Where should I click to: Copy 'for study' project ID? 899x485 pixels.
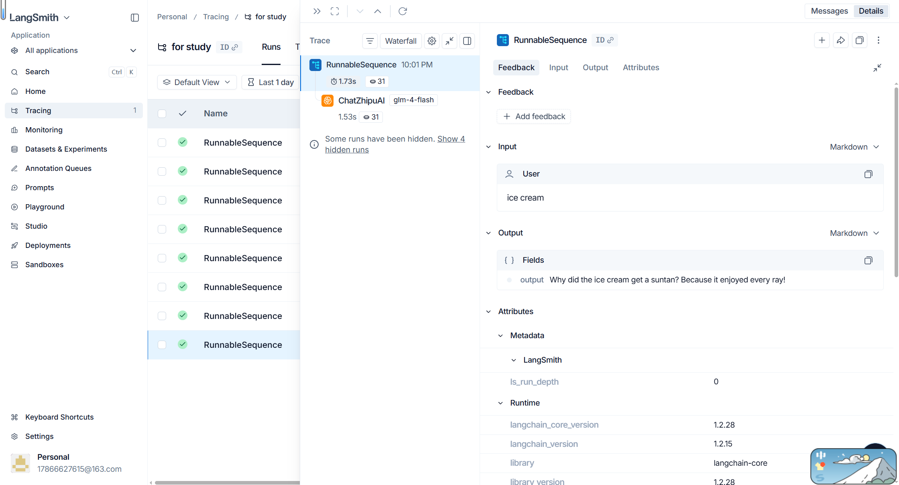[229, 47]
